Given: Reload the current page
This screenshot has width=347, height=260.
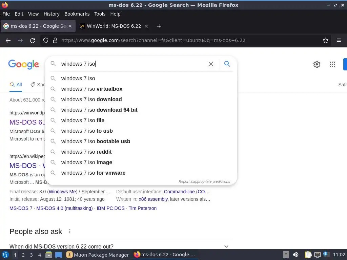Looking at the screenshot, I should (x=33, y=41).
